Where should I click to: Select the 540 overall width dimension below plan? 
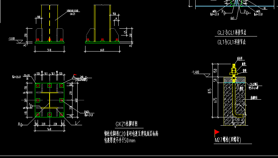(49, 129)
